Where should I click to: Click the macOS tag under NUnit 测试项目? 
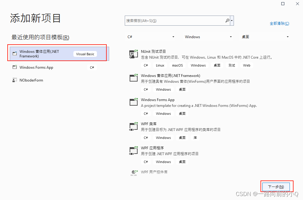pos(177,65)
